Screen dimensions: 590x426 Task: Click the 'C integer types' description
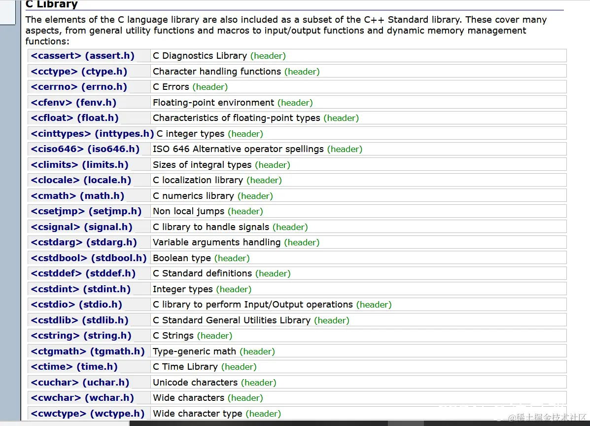point(190,133)
